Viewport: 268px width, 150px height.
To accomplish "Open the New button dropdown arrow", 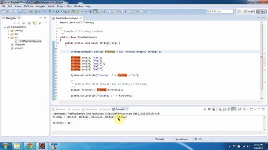I will click(x=7, y=11).
